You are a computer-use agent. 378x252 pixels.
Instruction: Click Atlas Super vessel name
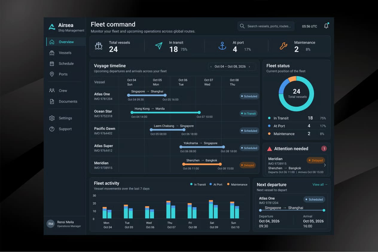point(103,146)
